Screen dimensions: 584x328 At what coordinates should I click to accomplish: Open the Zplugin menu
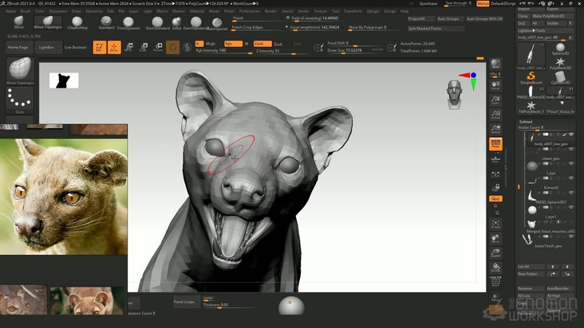372,11
